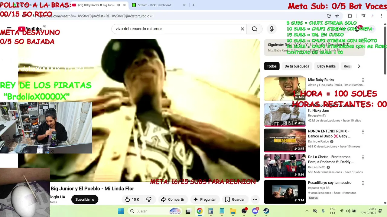Mute the Baby Ranks tab via speaker icon
This screenshot has width=387, height=217.
[x=118, y=5]
